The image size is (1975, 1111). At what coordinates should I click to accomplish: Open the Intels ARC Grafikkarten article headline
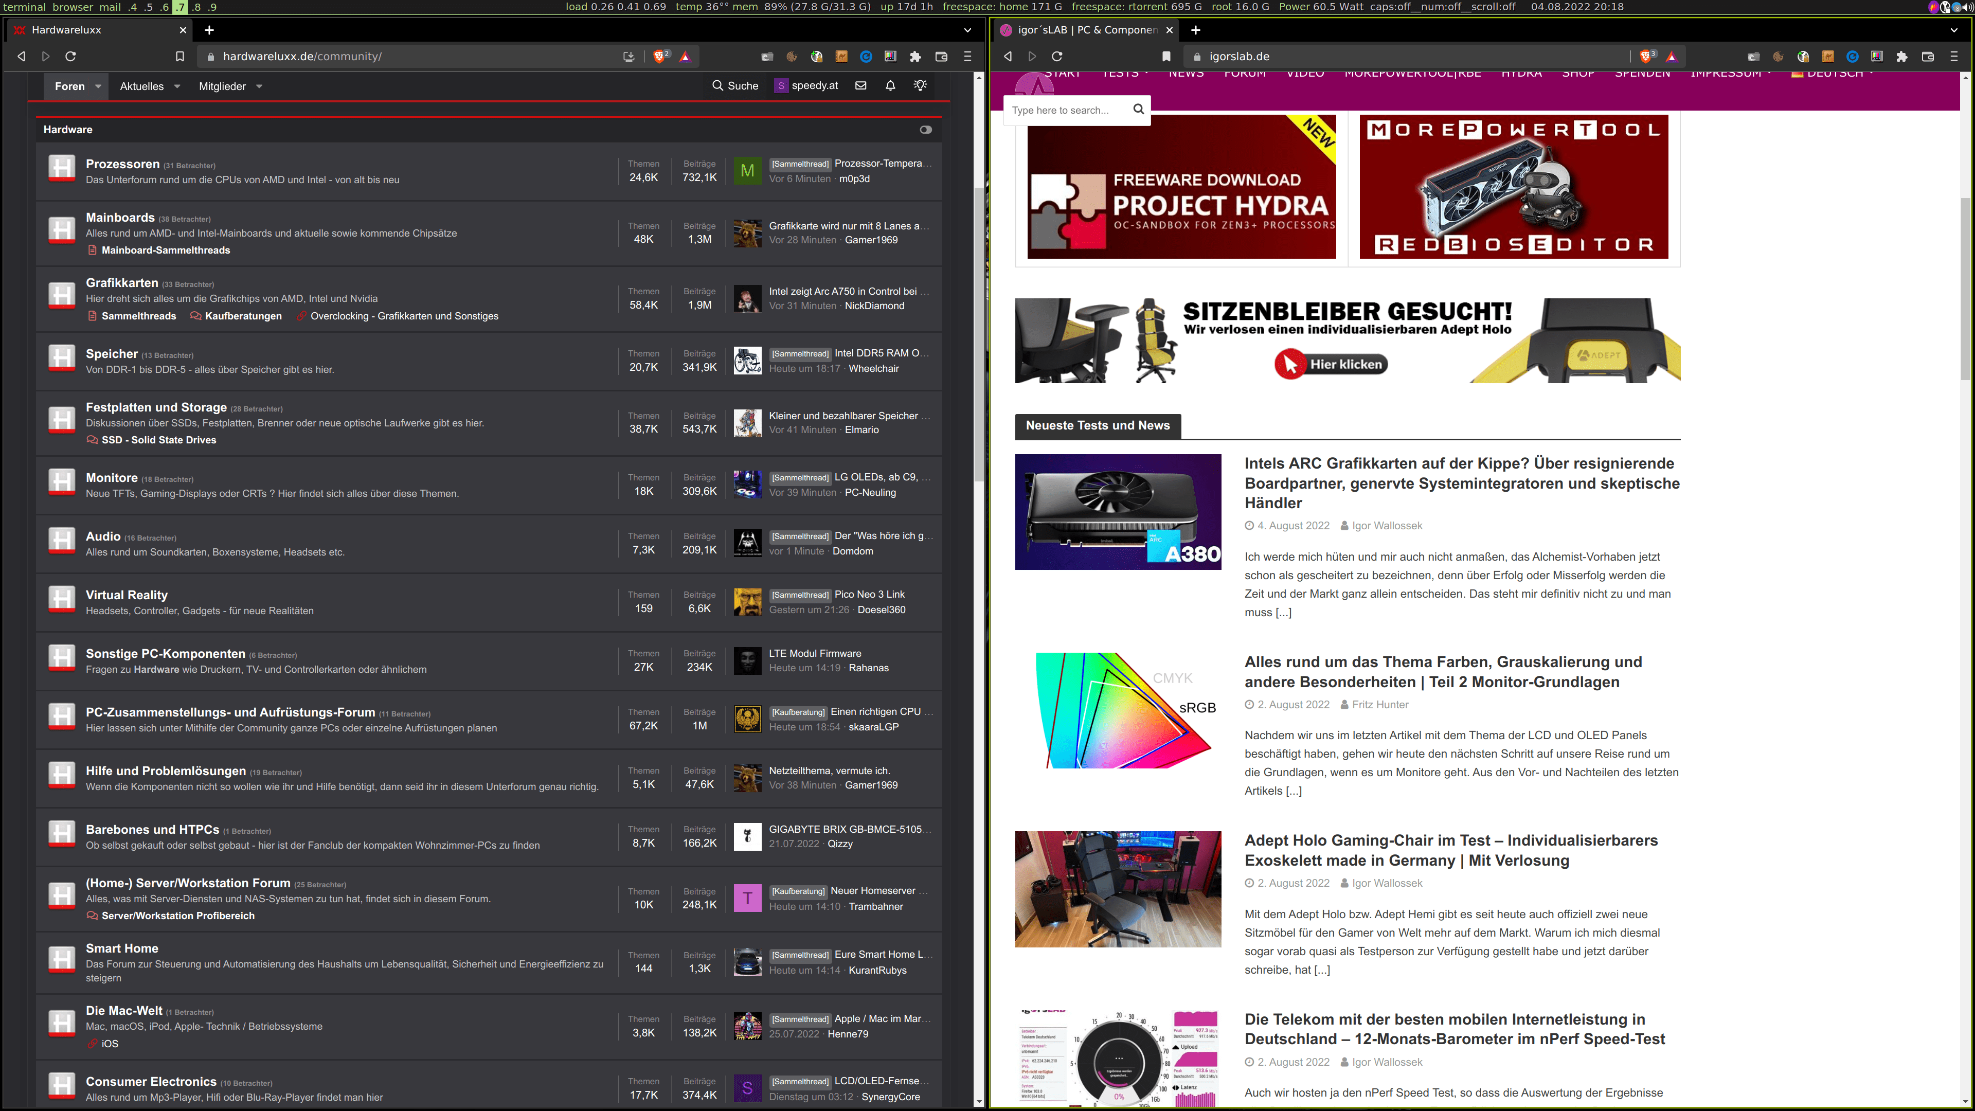[x=1461, y=483]
